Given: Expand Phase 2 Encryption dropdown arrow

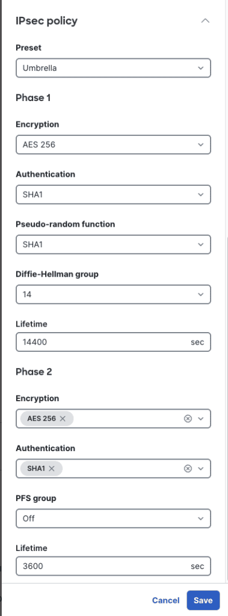Looking at the screenshot, I should click(201, 419).
